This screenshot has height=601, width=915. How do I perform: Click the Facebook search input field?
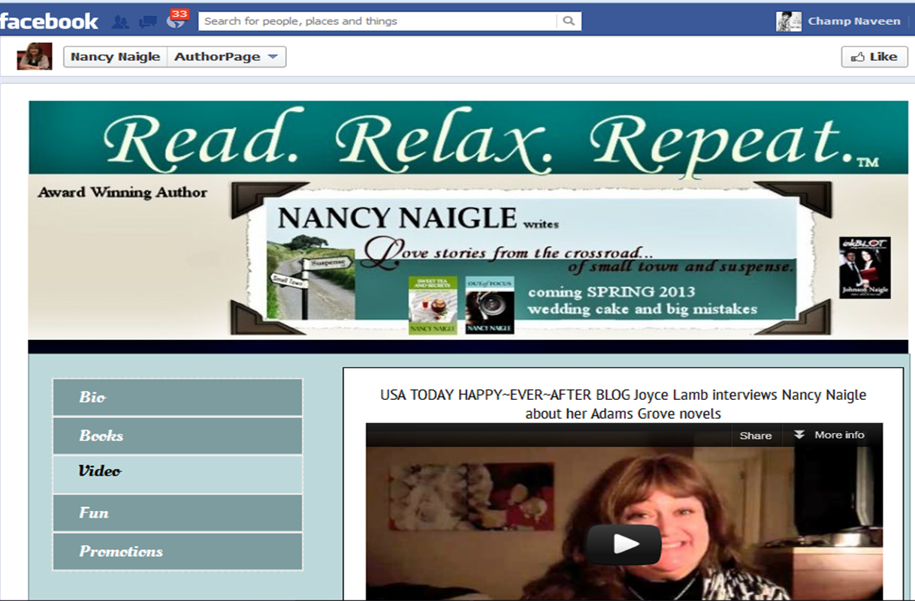pos(379,21)
